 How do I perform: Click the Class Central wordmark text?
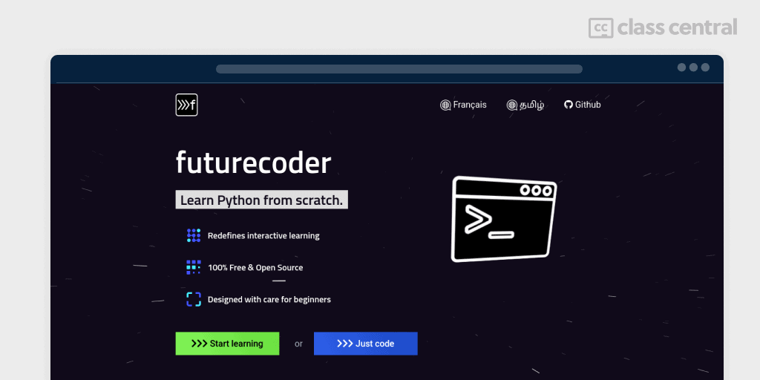click(x=678, y=27)
